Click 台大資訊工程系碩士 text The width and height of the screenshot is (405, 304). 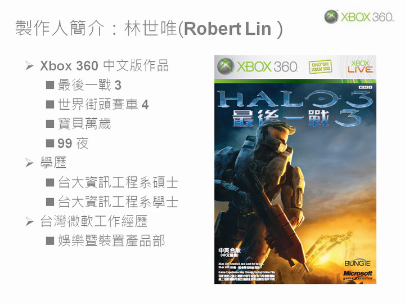[118, 182]
